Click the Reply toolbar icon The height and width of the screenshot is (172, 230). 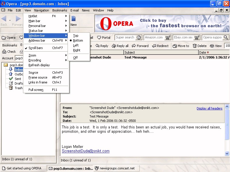(x=97, y=46)
